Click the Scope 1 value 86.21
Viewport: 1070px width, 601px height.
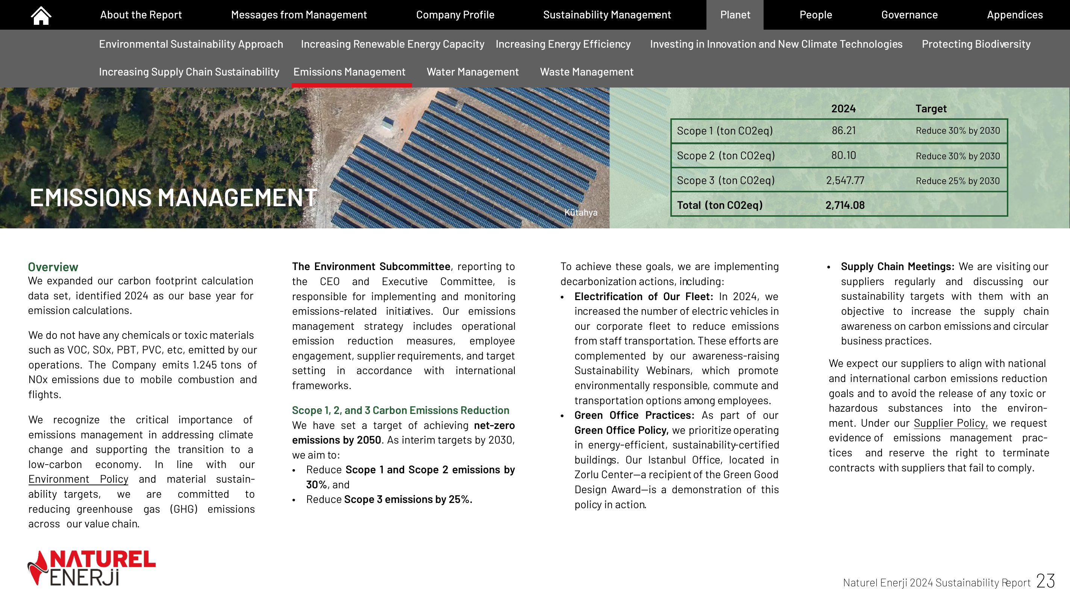tap(844, 130)
